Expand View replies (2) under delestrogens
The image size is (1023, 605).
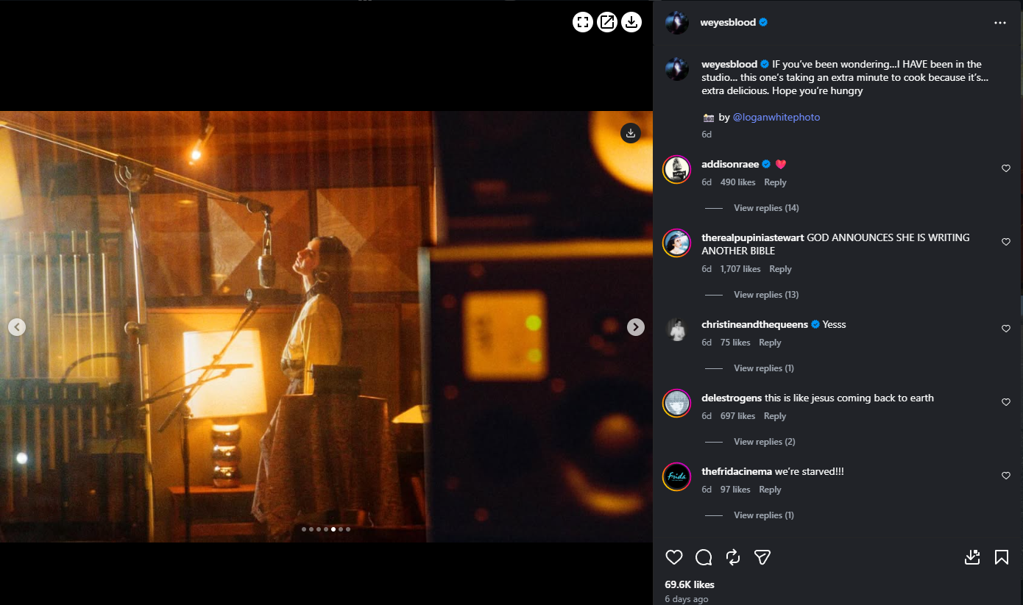(765, 442)
